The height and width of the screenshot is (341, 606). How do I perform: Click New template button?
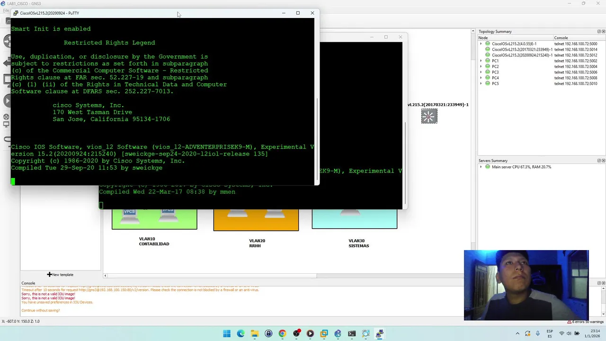(x=60, y=275)
